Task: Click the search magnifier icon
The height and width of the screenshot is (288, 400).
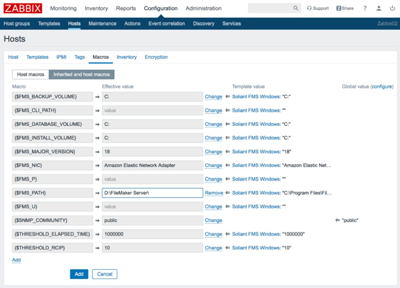Action: 295,8
